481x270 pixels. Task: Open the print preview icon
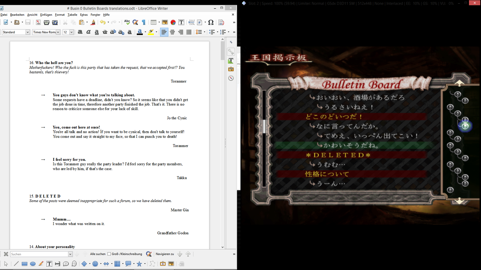coord(55,22)
